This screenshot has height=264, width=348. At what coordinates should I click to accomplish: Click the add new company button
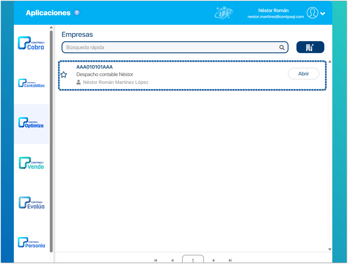click(x=310, y=47)
